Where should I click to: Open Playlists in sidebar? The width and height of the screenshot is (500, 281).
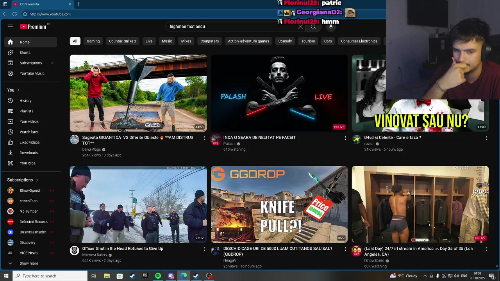(31, 111)
